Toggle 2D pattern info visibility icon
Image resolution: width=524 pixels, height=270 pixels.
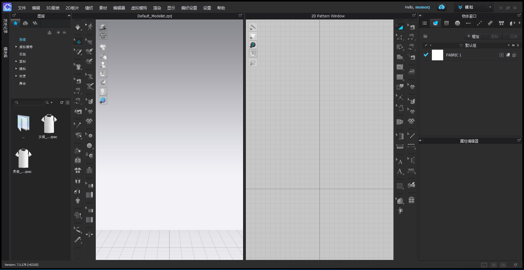point(253,45)
